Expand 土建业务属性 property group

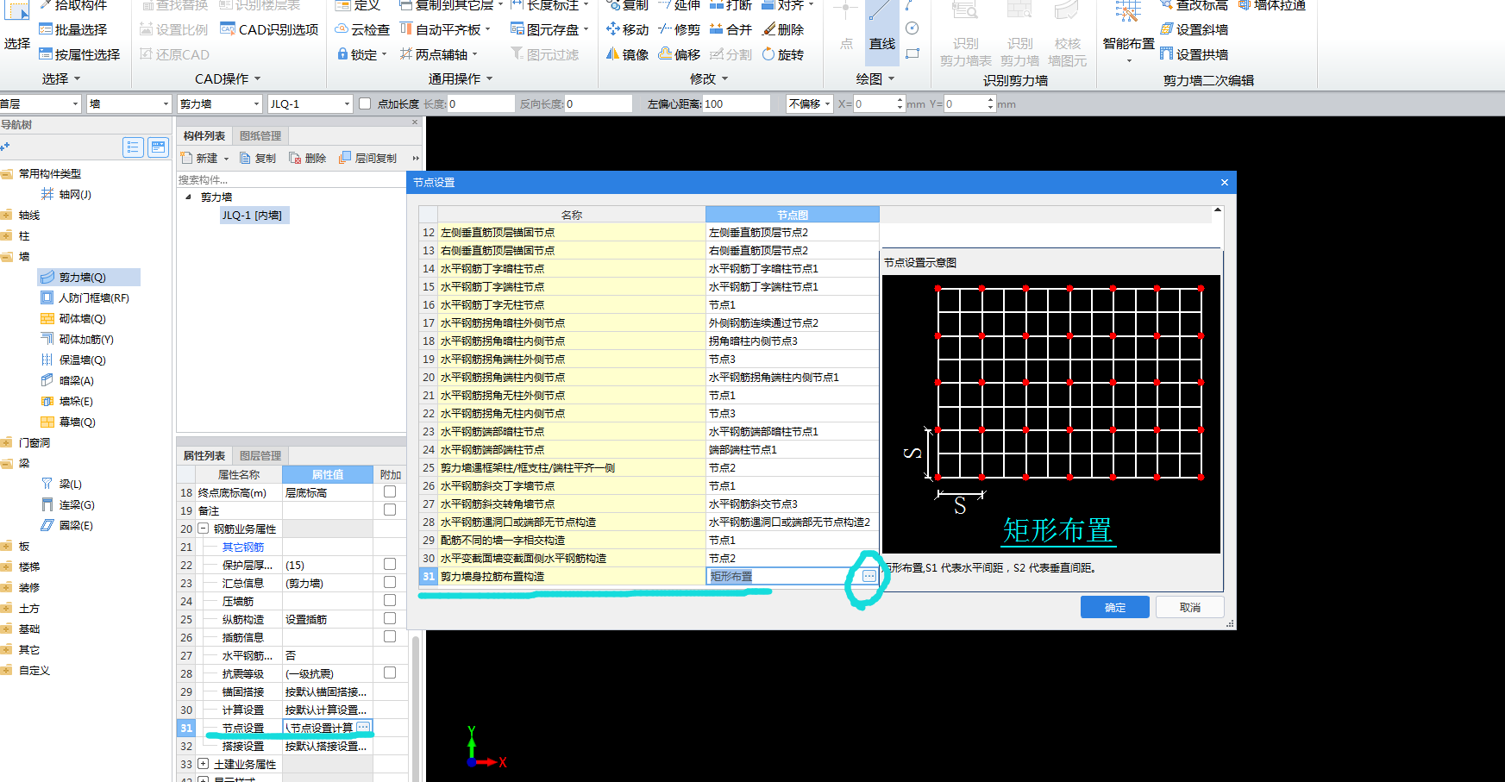pyautogui.click(x=204, y=764)
